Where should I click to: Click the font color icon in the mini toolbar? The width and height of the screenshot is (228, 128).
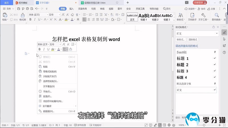(58, 49)
